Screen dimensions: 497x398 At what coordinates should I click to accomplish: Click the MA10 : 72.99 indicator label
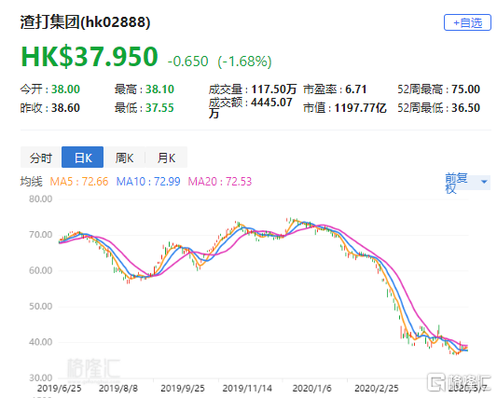[x=148, y=182]
